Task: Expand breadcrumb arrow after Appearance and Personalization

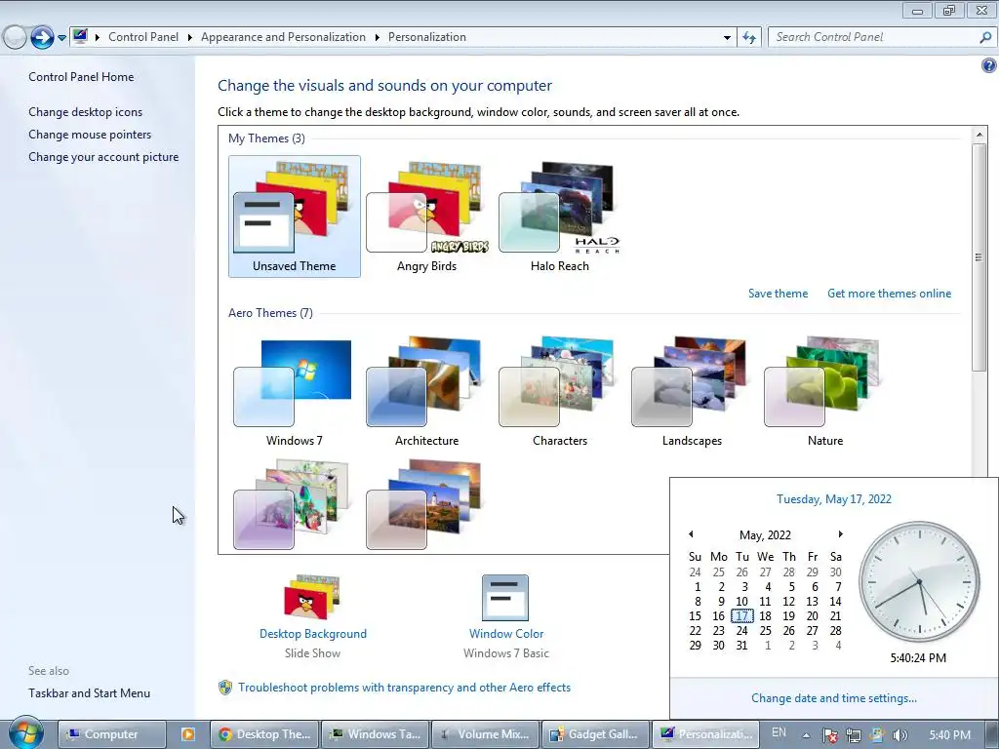Action: tap(378, 38)
